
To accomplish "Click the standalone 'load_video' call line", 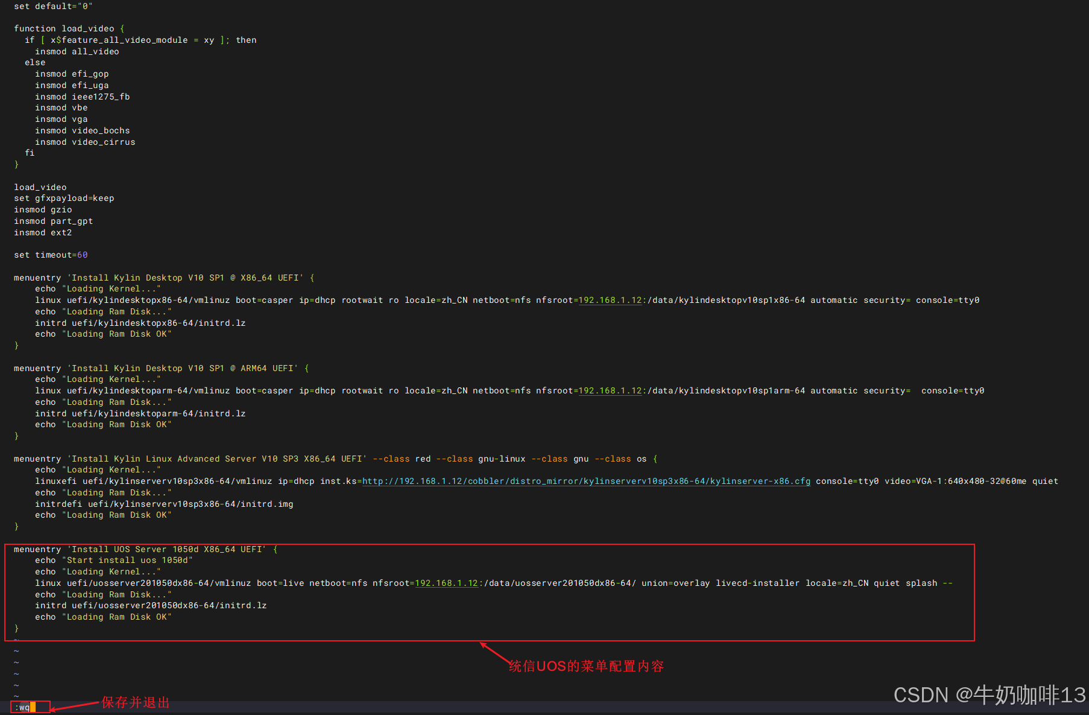I will [40, 187].
